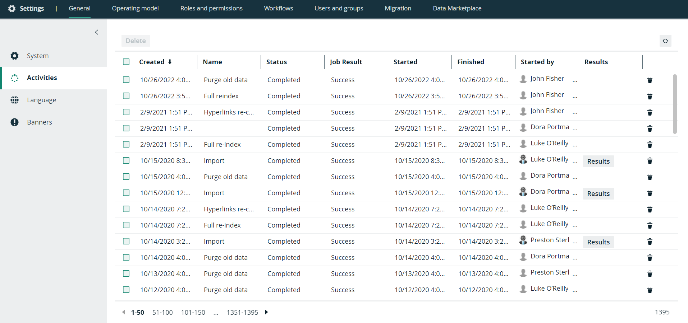
Task: Open Results for Preston's Import job
Action: [x=598, y=242]
